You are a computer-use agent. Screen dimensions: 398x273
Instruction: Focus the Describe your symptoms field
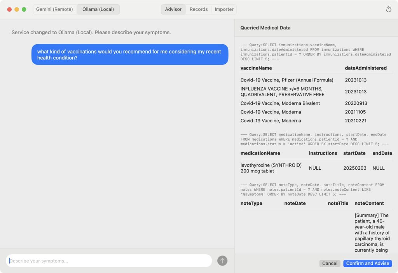[x=109, y=261]
